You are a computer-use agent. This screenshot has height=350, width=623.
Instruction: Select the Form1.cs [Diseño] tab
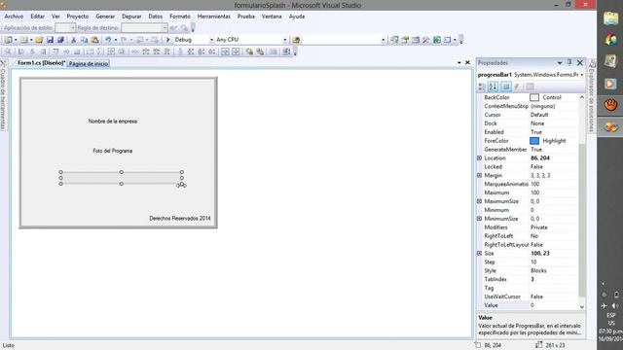tap(41, 63)
